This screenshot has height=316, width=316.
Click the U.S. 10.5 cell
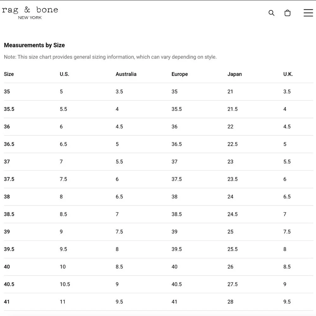[65, 284]
